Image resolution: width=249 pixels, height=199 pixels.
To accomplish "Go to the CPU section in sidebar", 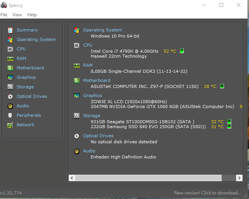I will (21, 49).
